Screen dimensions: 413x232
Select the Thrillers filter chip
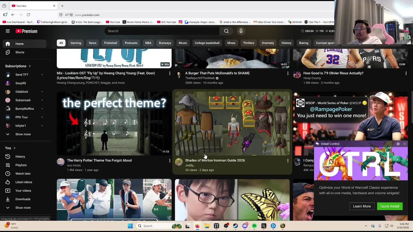tap(249, 43)
